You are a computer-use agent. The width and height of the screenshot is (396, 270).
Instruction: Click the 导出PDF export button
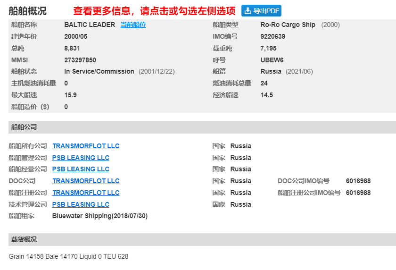tap(261, 10)
